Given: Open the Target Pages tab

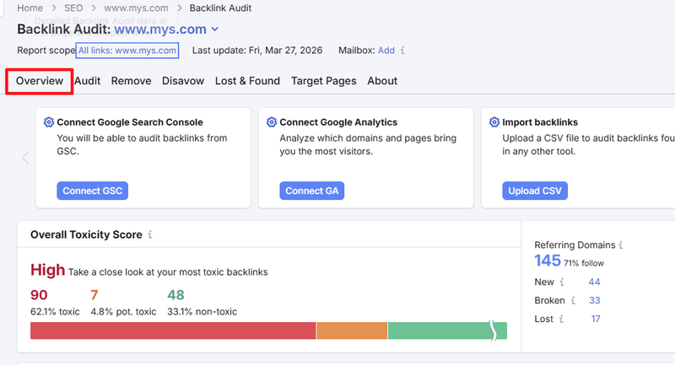Looking at the screenshot, I should 324,81.
